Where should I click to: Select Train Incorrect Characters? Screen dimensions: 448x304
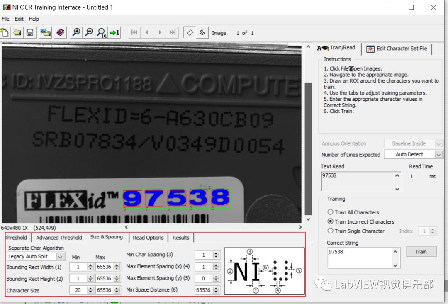tap(331, 221)
